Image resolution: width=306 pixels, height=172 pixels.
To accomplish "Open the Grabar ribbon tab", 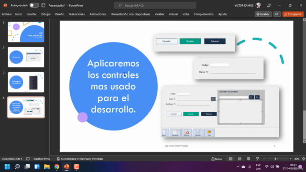I will pyautogui.click(x=160, y=14).
